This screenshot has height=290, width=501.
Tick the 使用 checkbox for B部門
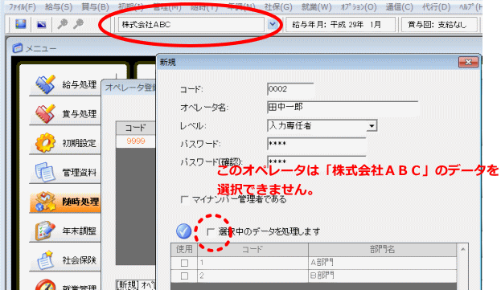(184, 276)
